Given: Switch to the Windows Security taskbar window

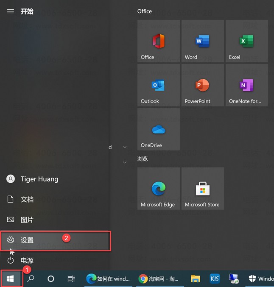Looking at the screenshot, I should coord(260,279).
